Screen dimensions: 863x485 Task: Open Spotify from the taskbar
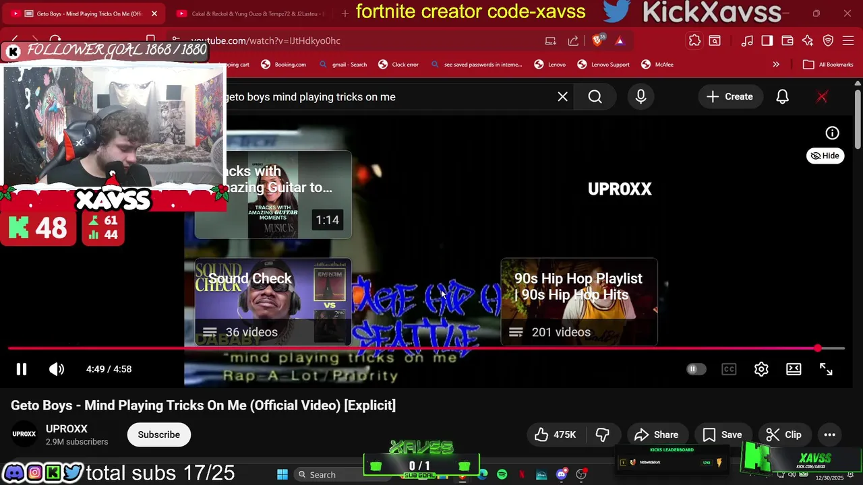point(502,474)
